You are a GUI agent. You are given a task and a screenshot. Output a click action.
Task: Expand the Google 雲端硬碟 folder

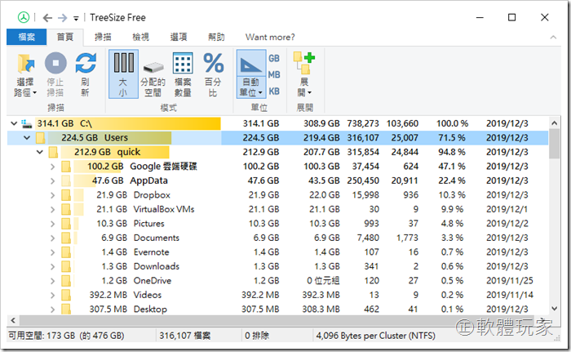[x=53, y=167]
